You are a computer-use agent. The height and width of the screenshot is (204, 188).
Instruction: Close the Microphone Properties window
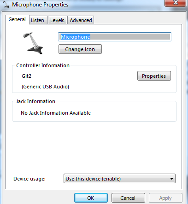pyautogui.click(x=175, y=3)
